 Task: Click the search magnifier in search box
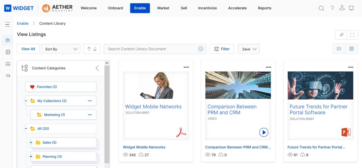point(201,49)
